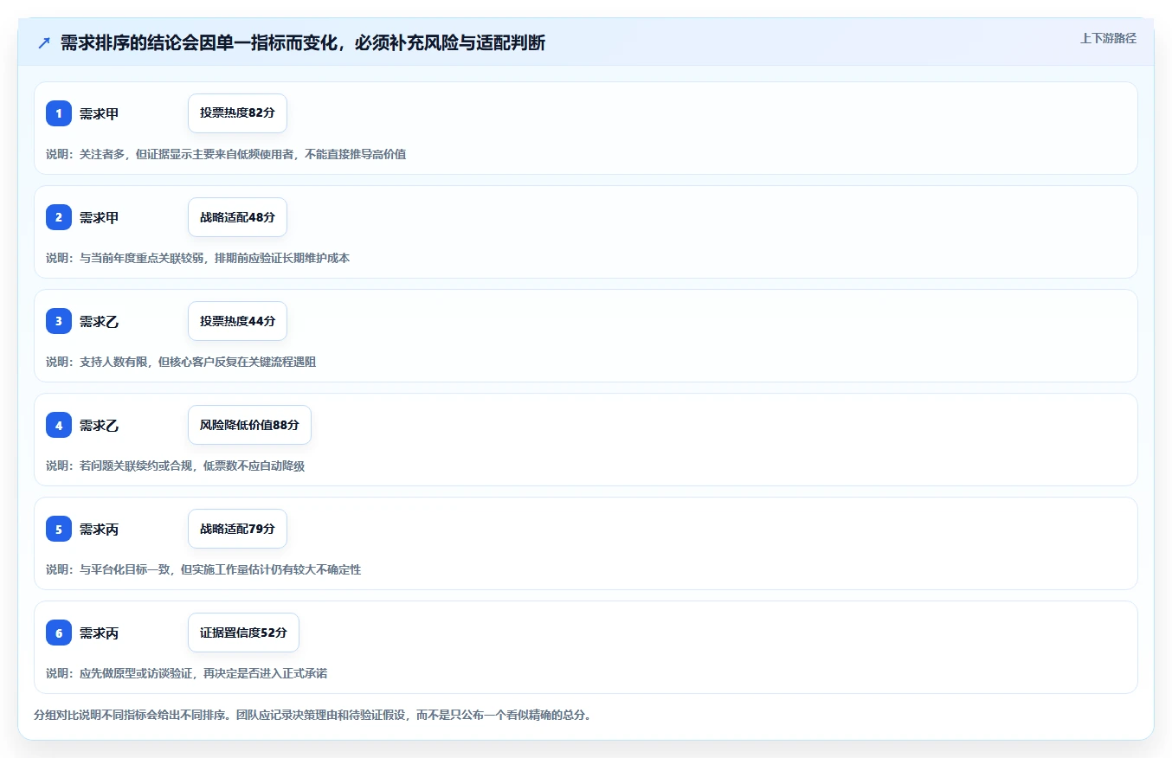The width and height of the screenshot is (1172, 758).
Task: Click 需求甲 label in row 1
Action: (99, 113)
